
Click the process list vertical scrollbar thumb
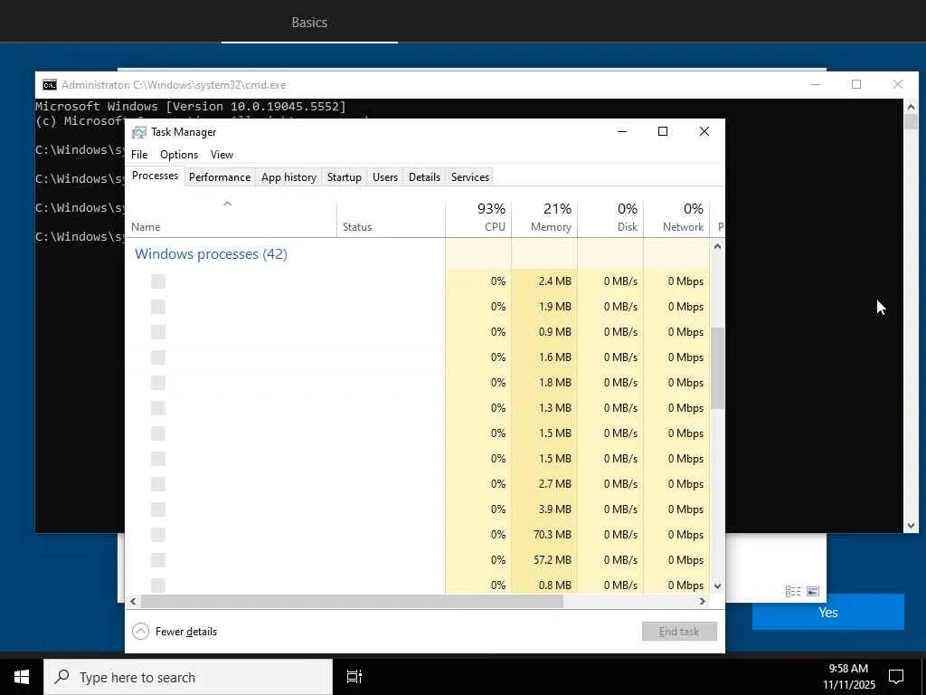point(717,367)
